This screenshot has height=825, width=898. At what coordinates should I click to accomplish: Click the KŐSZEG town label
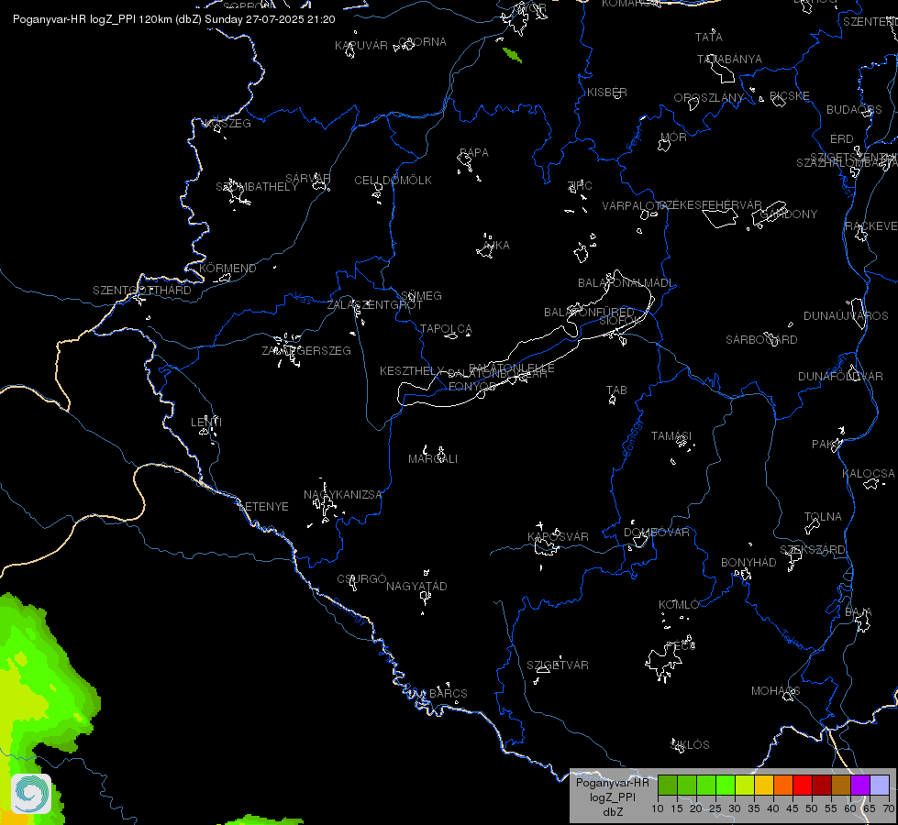click(227, 124)
